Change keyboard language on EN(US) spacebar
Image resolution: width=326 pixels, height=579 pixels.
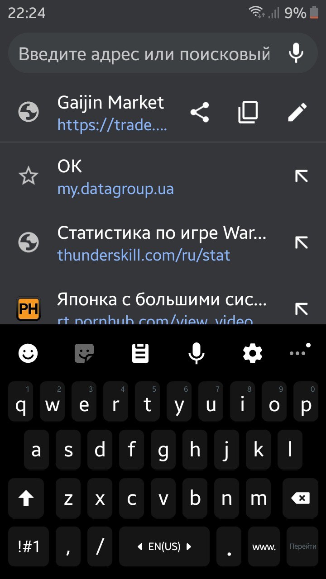coord(164,547)
